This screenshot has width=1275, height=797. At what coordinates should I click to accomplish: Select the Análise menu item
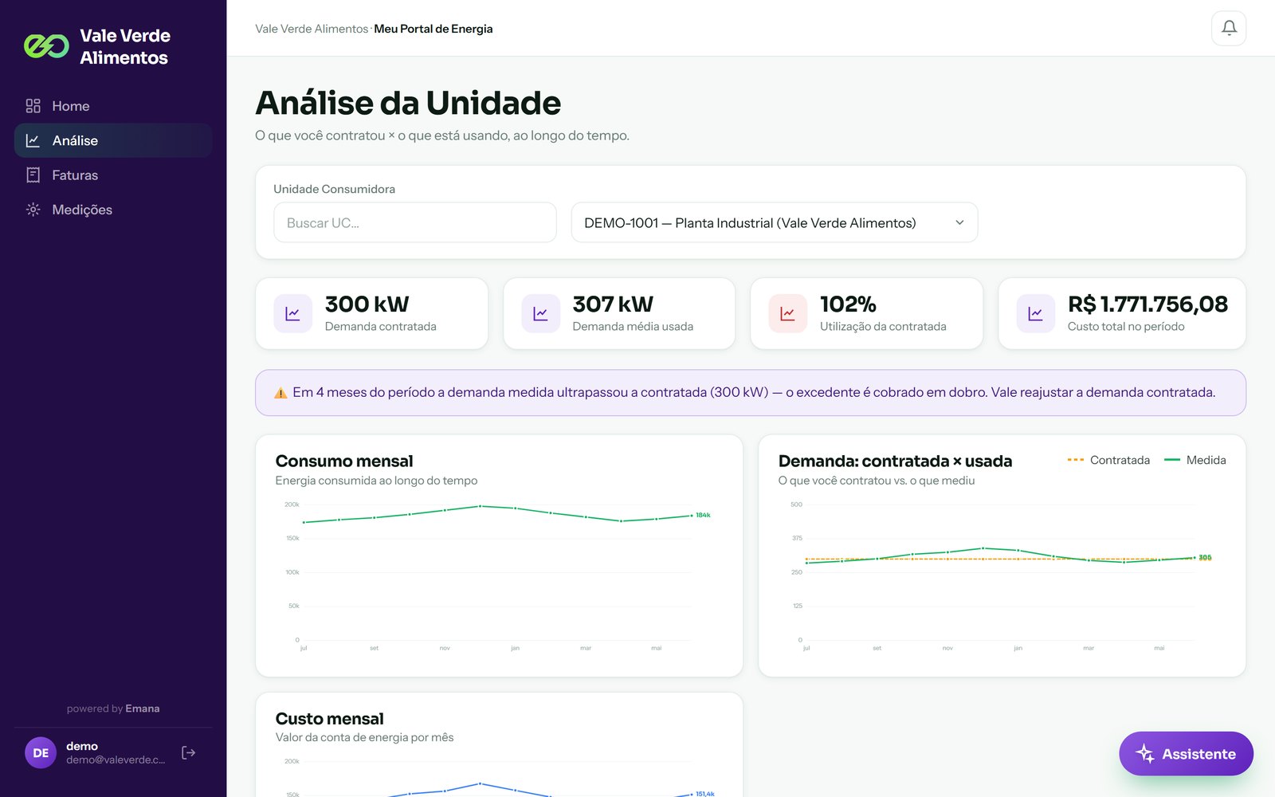tap(113, 140)
